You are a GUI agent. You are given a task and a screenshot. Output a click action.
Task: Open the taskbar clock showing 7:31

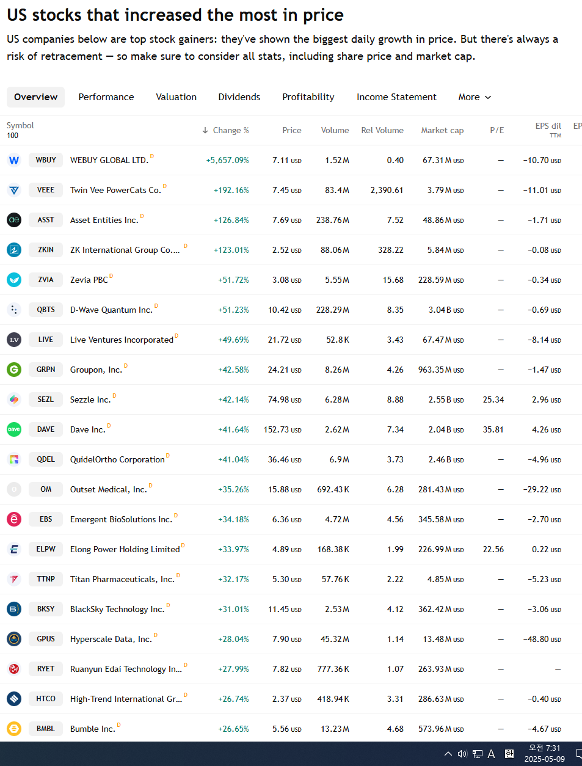click(545, 754)
